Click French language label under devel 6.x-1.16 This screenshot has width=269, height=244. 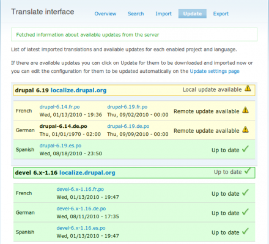click(x=24, y=193)
